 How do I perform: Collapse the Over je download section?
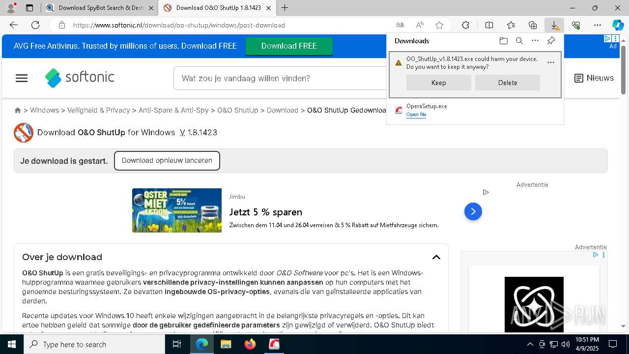(x=436, y=257)
